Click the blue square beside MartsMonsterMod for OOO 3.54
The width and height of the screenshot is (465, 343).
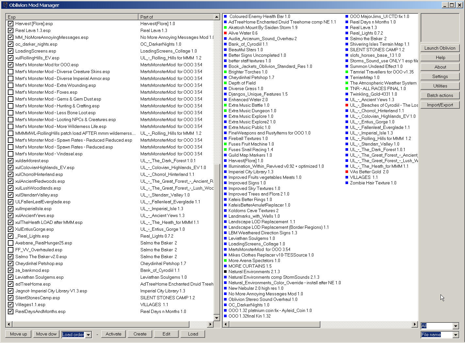pos(225,249)
